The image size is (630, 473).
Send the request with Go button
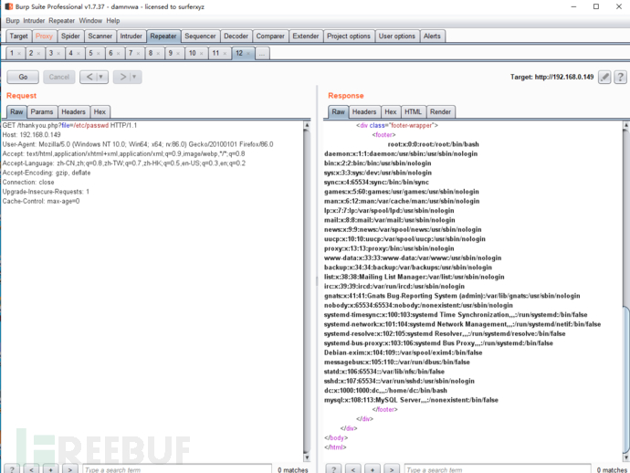pos(23,77)
